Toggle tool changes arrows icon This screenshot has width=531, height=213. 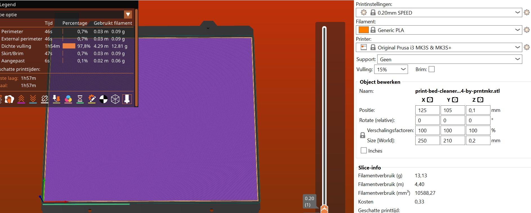[56, 99]
